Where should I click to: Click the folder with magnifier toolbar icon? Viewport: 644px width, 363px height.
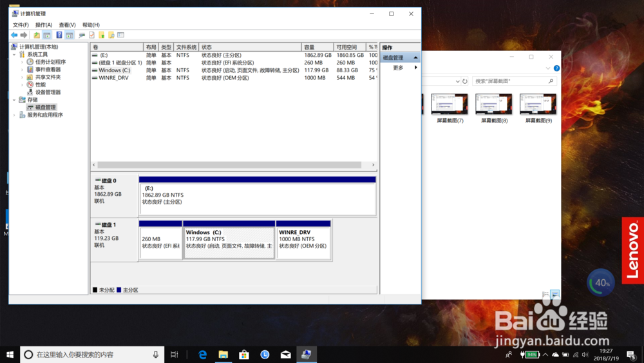[x=111, y=35]
